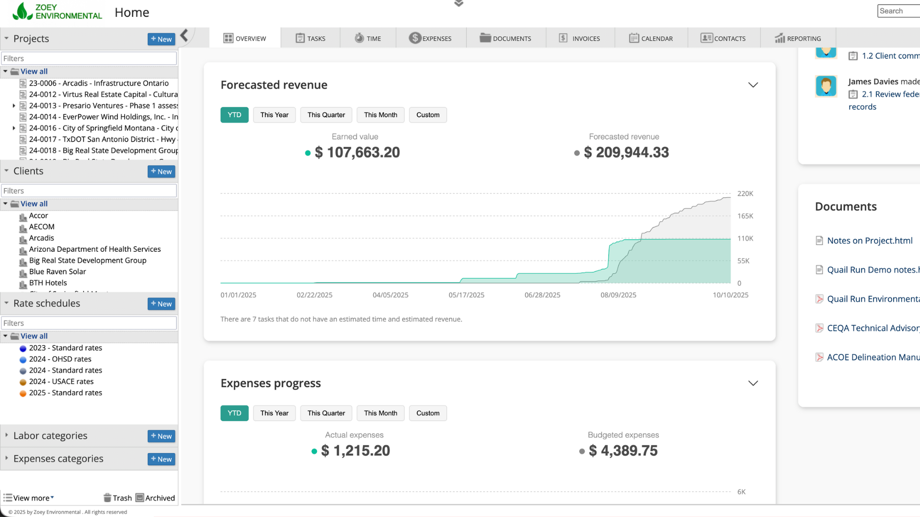
Task: Select YTD range in Forecasted revenue
Action: [234, 115]
